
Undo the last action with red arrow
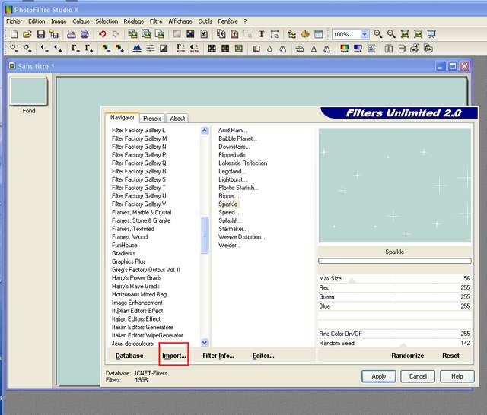(x=102, y=34)
